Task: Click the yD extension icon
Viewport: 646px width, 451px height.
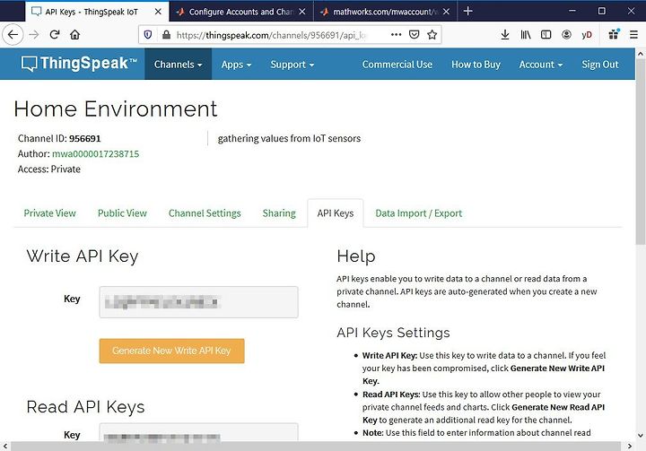Action: pyautogui.click(x=587, y=35)
